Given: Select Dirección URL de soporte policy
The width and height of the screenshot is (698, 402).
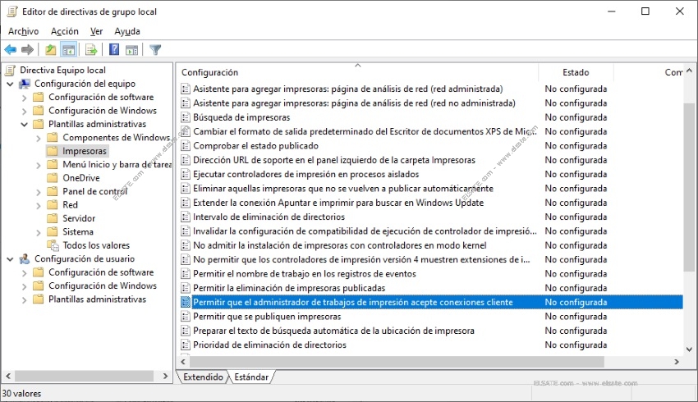Looking at the screenshot, I should [x=334, y=160].
